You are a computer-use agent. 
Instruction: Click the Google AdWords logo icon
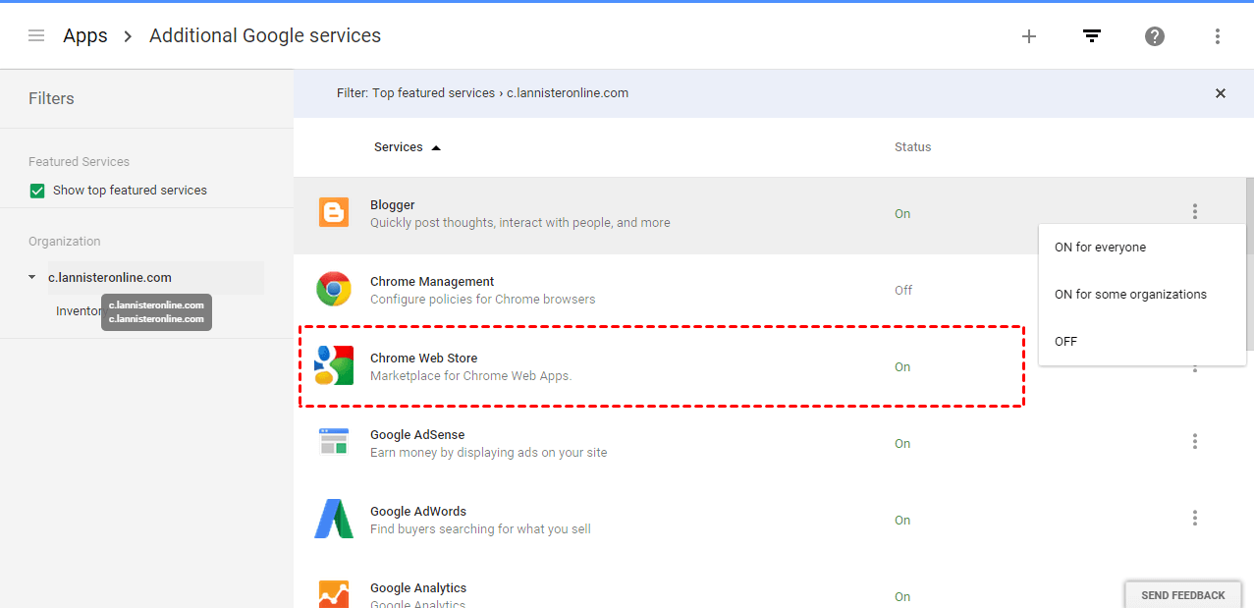(334, 520)
